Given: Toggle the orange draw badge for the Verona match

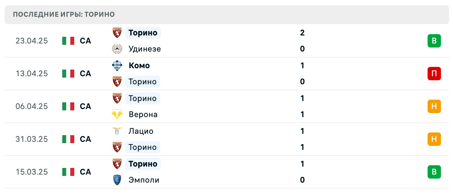Looking at the screenshot, I should tap(434, 106).
